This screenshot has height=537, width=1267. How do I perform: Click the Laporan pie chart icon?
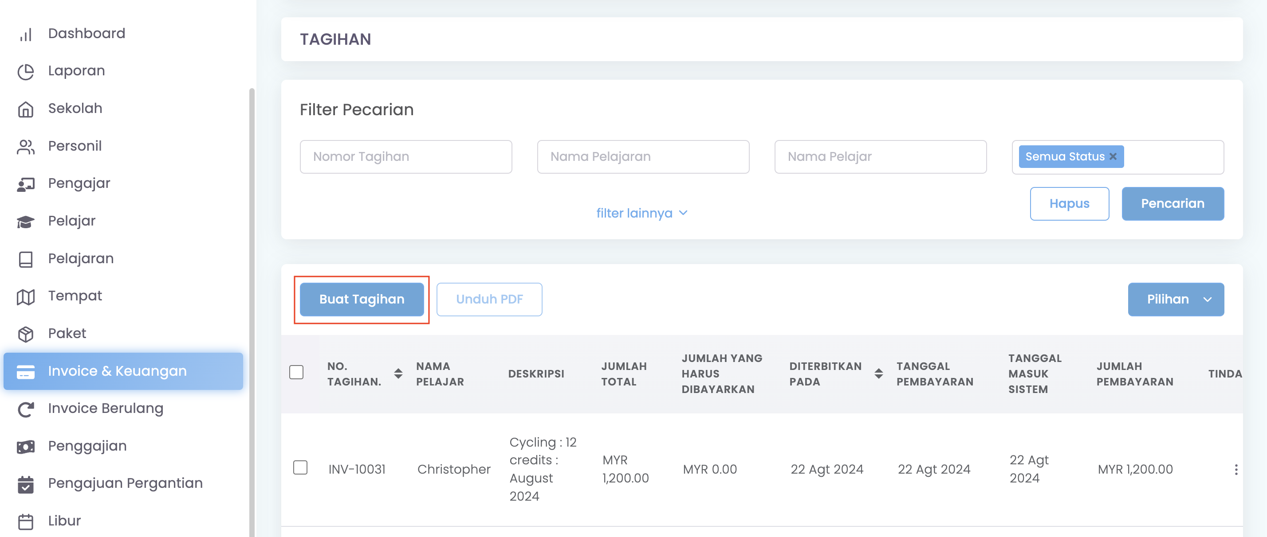(x=26, y=72)
